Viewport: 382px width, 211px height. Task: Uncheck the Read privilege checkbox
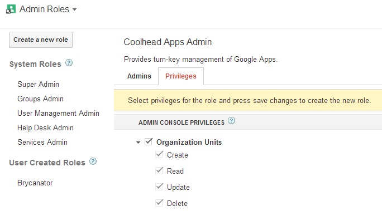click(159, 170)
